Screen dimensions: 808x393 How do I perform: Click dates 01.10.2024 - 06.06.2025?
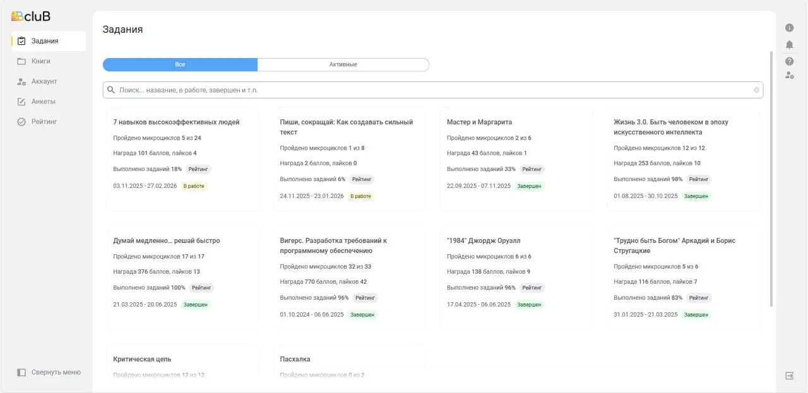[x=312, y=315]
